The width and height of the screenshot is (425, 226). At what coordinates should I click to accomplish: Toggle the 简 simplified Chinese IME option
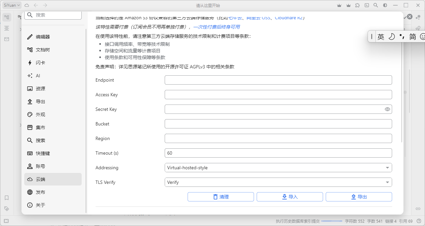(412, 37)
